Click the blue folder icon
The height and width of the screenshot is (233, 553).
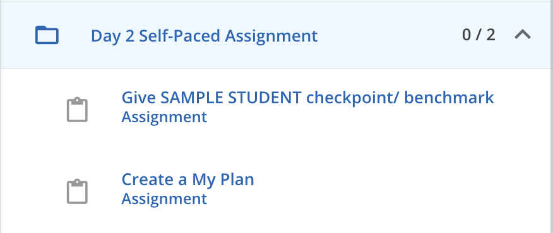coord(47,35)
